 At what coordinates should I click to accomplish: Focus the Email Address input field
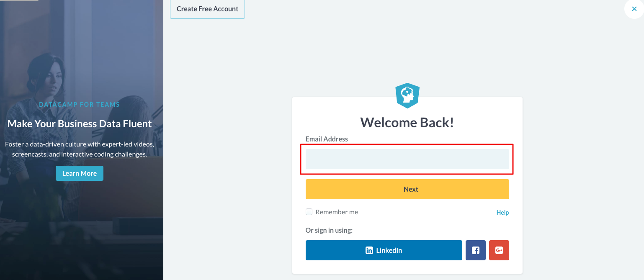[x=407, y=159]
